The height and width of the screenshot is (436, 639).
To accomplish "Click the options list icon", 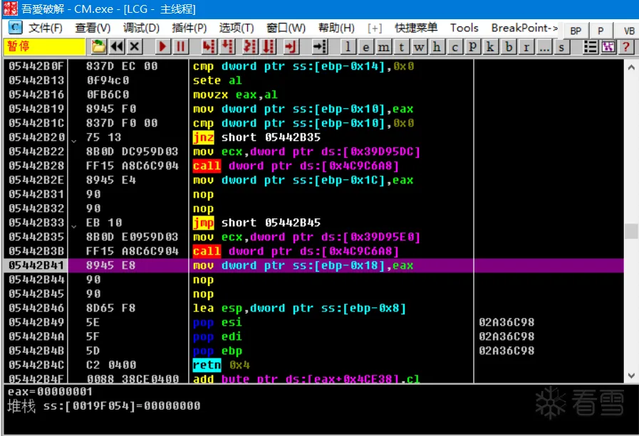I will 590,47.
